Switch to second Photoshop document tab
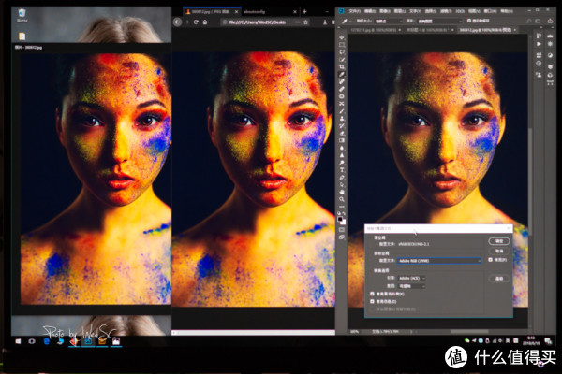The width and height of the screenshot is (562, 374). click(x=429, y=30)
